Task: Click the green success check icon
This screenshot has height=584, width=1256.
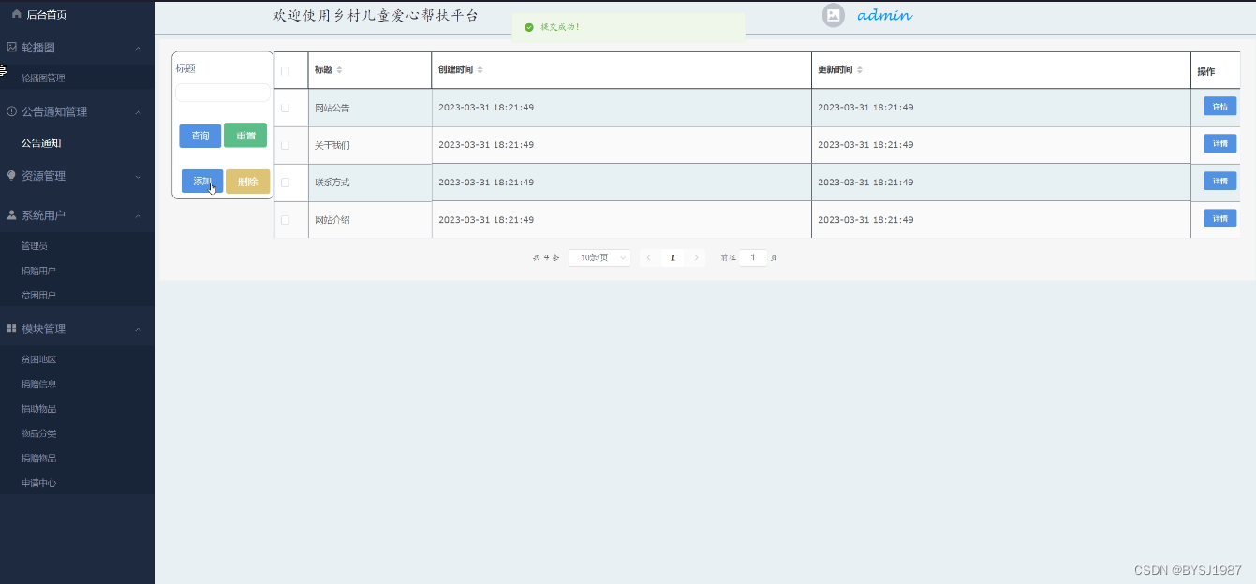Action: 529,27
